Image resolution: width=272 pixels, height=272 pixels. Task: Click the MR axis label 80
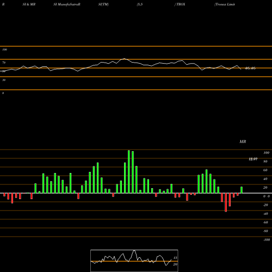(x=265, y=162)
